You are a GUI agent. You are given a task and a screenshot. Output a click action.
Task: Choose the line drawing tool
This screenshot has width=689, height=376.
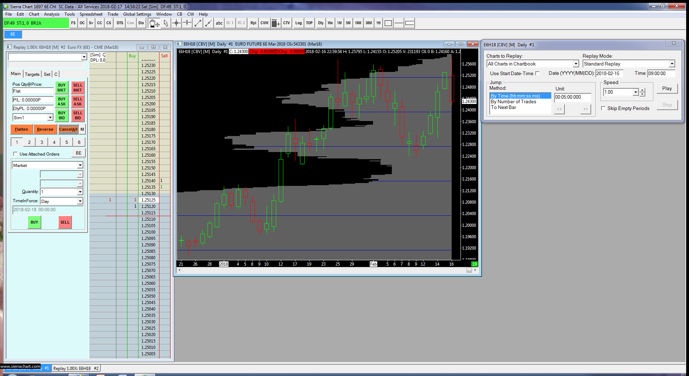click(198, 23)
